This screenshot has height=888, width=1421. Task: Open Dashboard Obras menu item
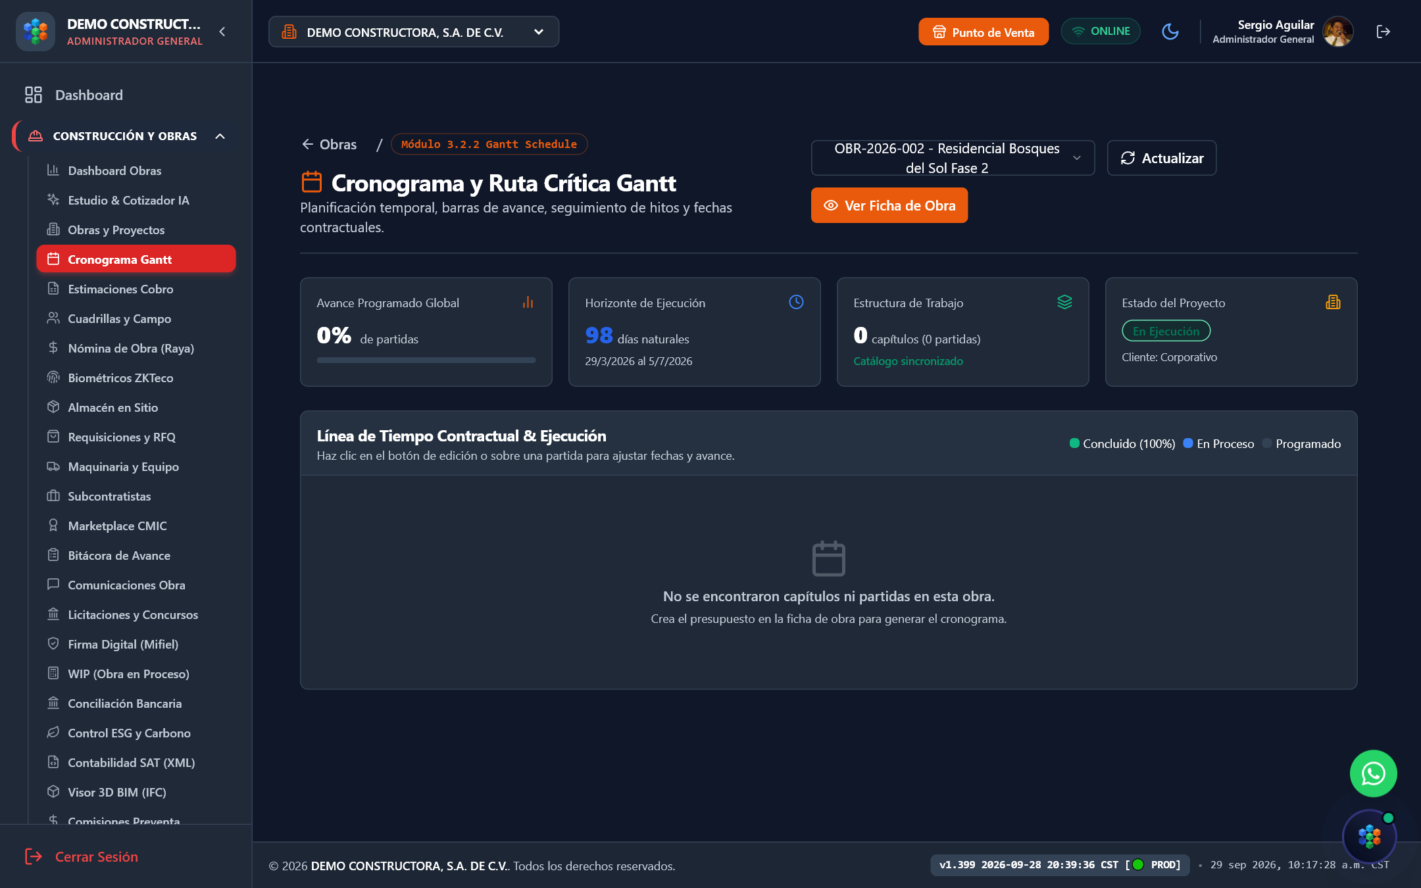click(136, 170)
